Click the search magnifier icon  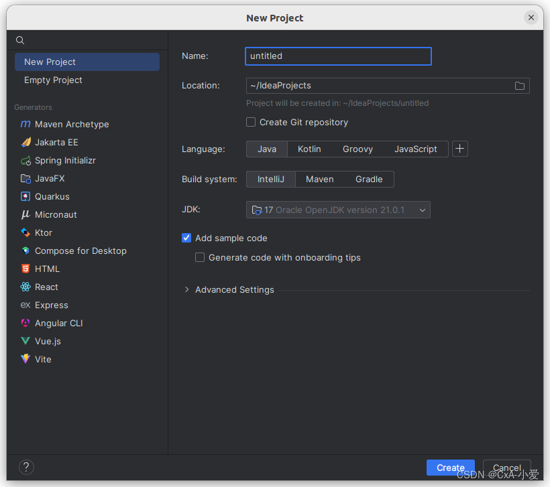(x=20, y=40)
